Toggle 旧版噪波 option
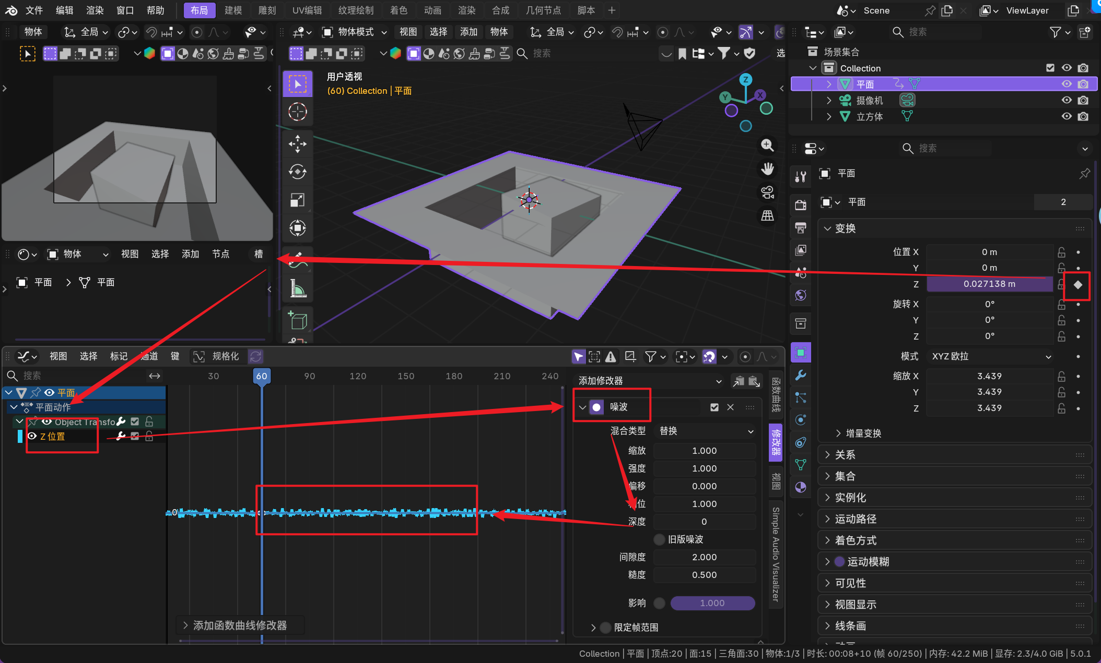1101x663 pixels. [x=660, y=539]
